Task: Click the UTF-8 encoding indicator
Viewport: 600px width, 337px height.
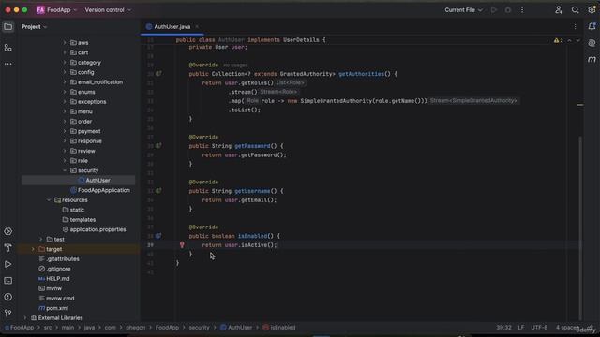Action: tap(539, 328)
